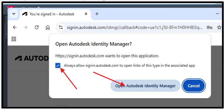Open the apps grid in bookmarks bar

pos(14,39)
